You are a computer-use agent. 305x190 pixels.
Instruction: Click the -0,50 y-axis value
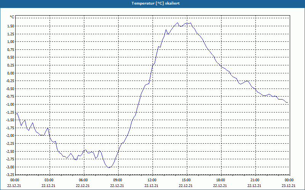(x=10, y=89)
